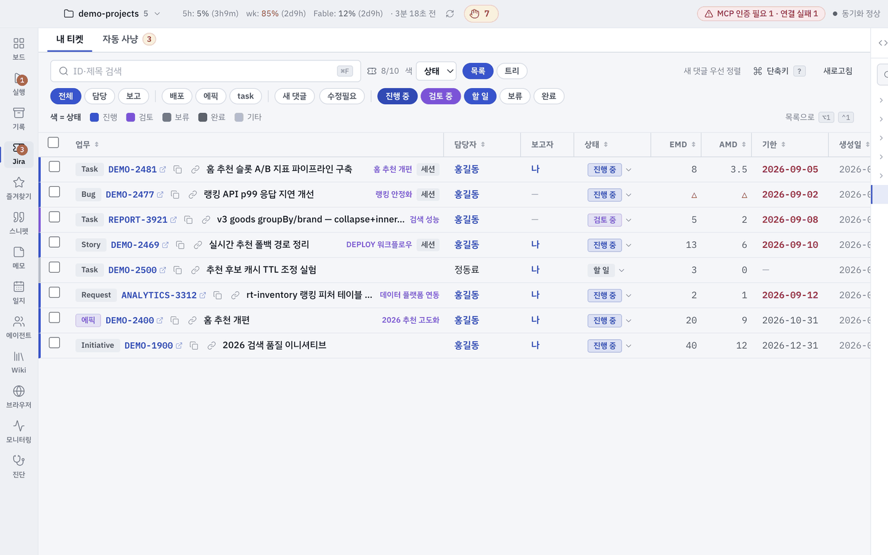
Task: Open the 메모 note icon
Action: [18, 252]
